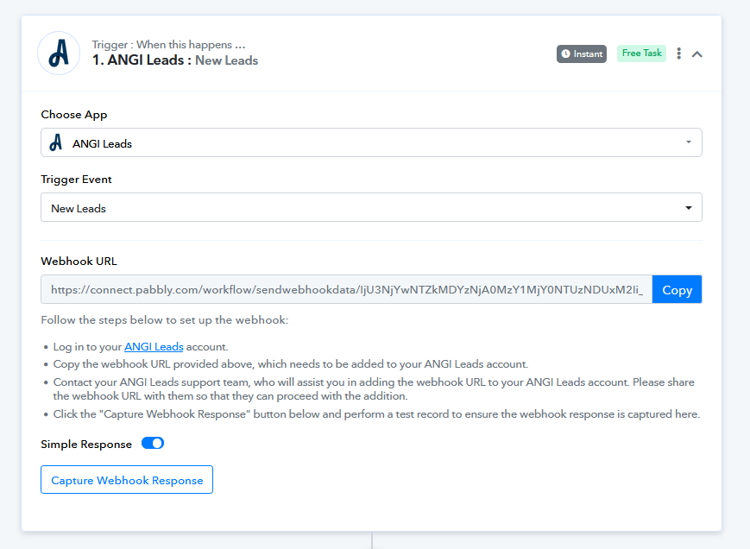Collapse the trigger step with chevron

(696, 54)
